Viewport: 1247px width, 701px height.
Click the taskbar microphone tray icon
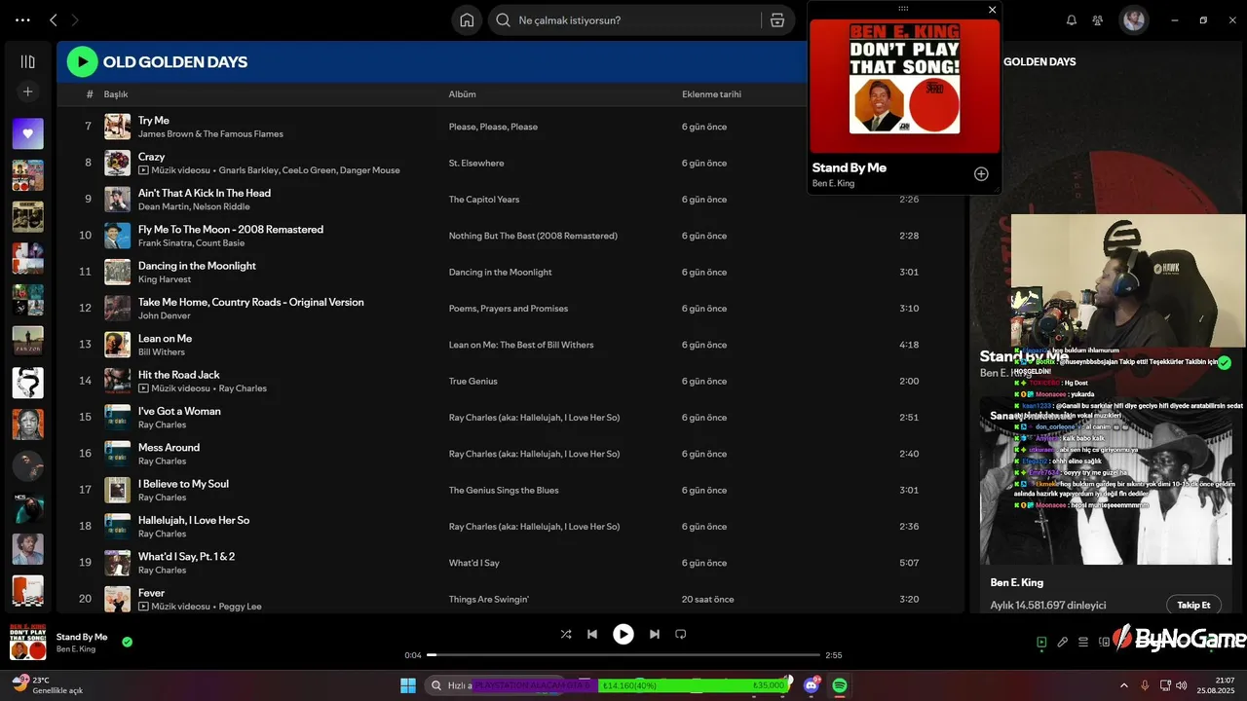(x=1145, y=685)
